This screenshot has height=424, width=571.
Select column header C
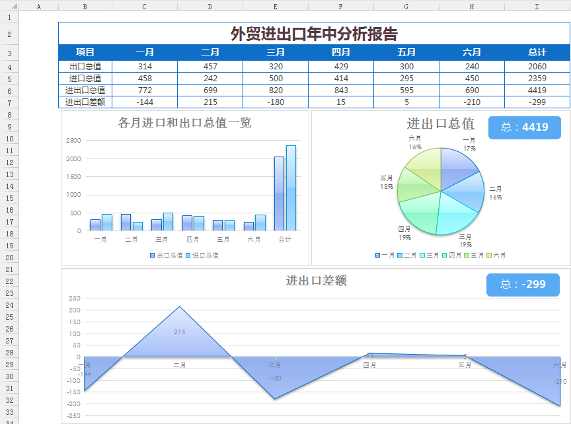pyautogui.click(x=144, y=7)
